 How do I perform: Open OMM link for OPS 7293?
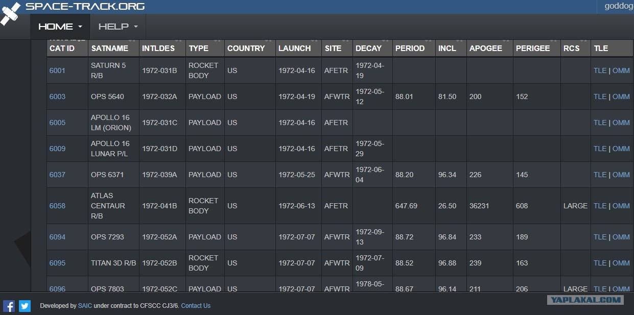pos(621,237)
